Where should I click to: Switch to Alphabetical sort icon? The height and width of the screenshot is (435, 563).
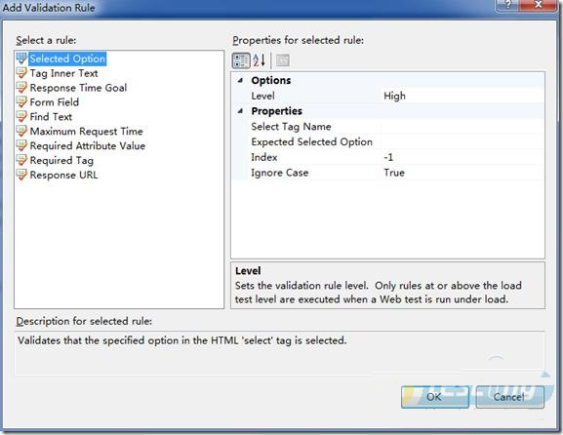[x=259, y=60]
